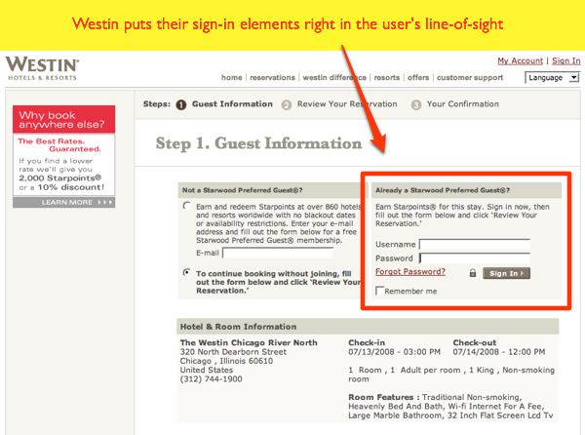Click the Room Features label
Viewport: 585px width, 435px height.
[x=384, y=397]
